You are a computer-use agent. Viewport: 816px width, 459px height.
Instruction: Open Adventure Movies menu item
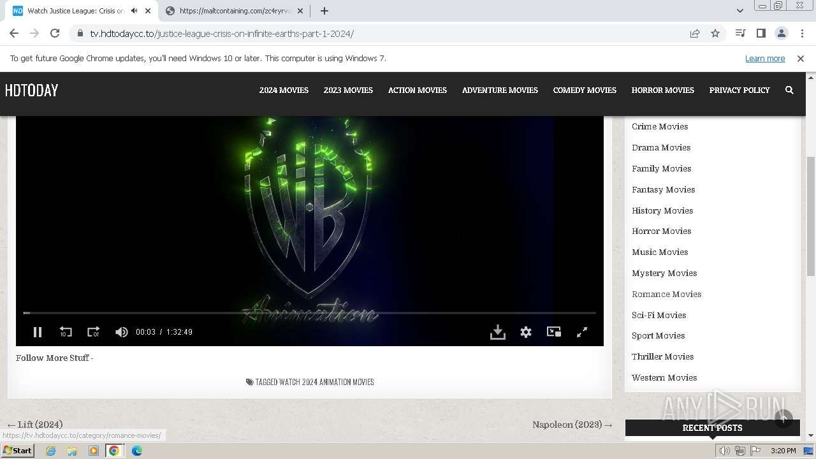(500, 90)
